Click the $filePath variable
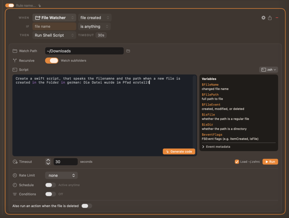This screenshot has width=289, height=218. [x=210, y=95]
